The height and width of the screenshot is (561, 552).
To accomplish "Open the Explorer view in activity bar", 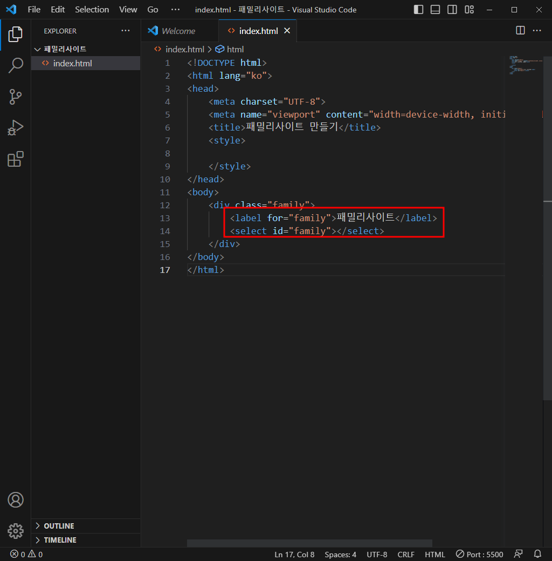I will (16, 35).
